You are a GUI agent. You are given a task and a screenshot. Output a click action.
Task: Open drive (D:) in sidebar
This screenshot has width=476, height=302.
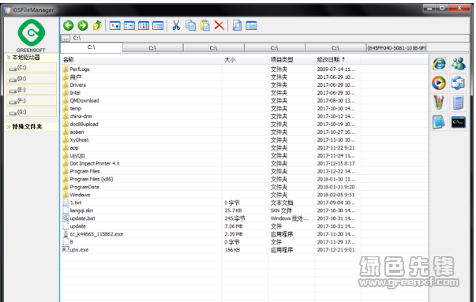32,79
